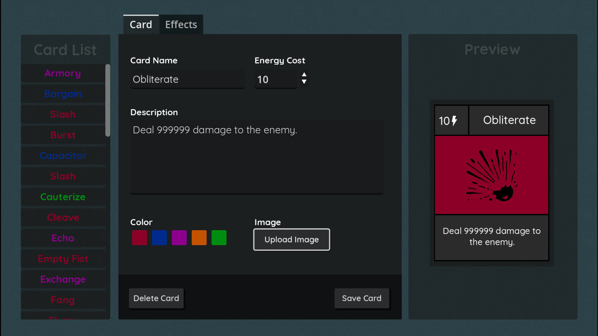The height and width of the screenshot is (336, 598).
Task: Select the Armory card from the list
Action: tap(63, 73)
